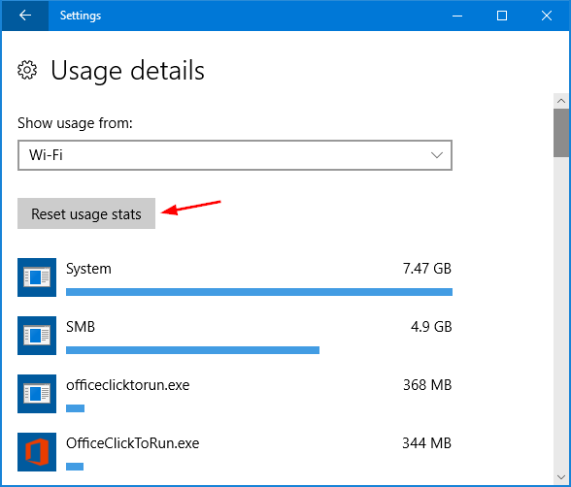The height and width of the screenshot is (487, 571).
Task: Click the scrollbar down arrow
Action: pos(561,477)
